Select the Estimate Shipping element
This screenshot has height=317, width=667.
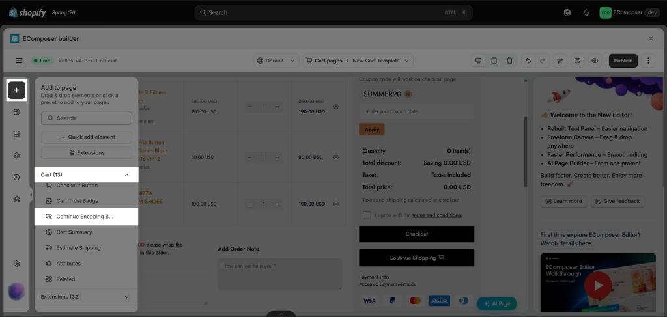pos(87,248)
